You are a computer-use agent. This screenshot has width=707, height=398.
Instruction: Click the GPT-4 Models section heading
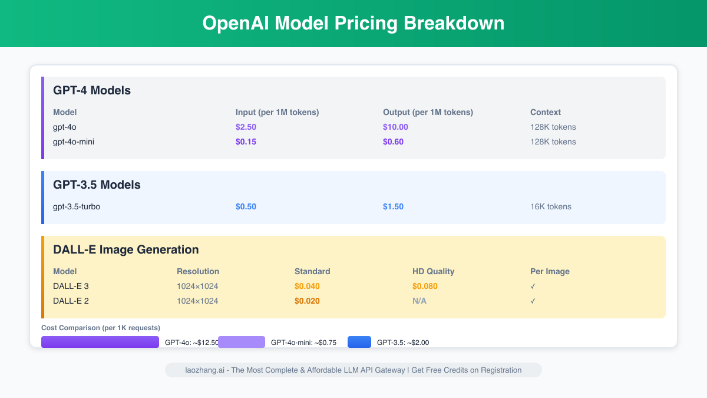pos(92,91)
